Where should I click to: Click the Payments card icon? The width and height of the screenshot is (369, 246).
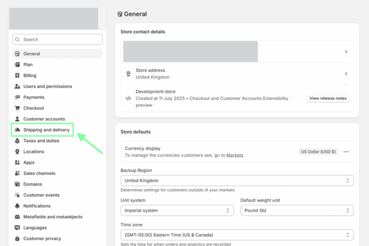[17, 97]
